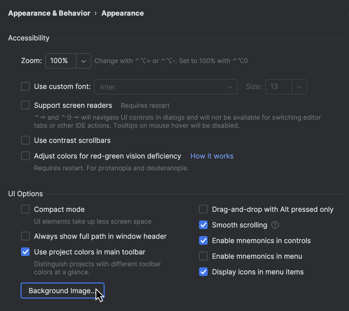Enable Support screen readers
Image resolution: width=349 pixels, height=311 pixels.
coord(25,105)
